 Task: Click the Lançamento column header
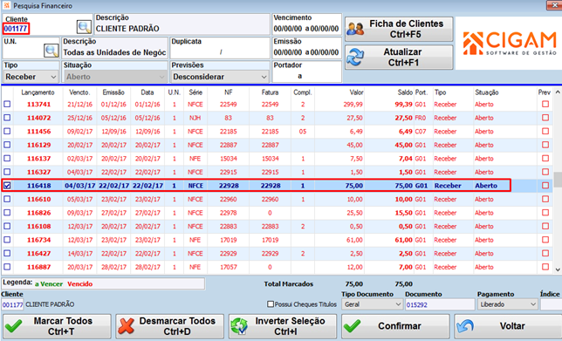tap(38, 92)
